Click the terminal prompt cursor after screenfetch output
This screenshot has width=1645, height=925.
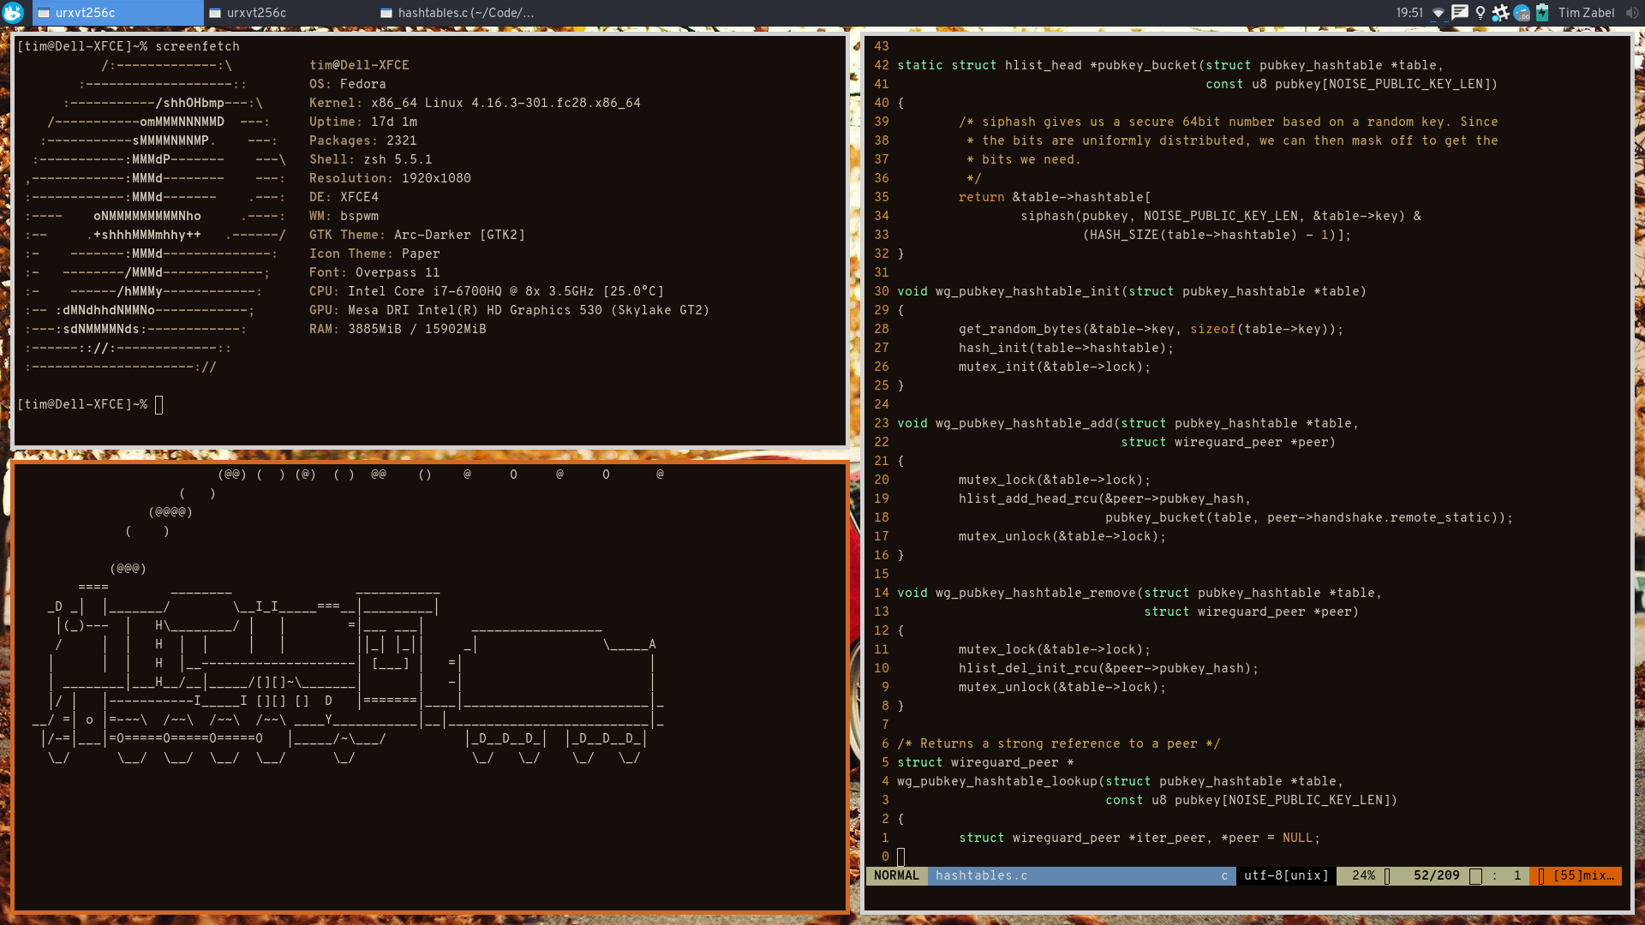point(159,404)
